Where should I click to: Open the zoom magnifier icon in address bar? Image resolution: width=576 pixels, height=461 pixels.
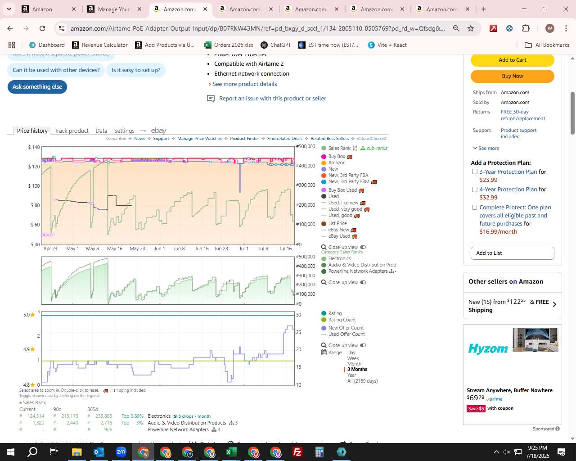[x=456, y=28]
